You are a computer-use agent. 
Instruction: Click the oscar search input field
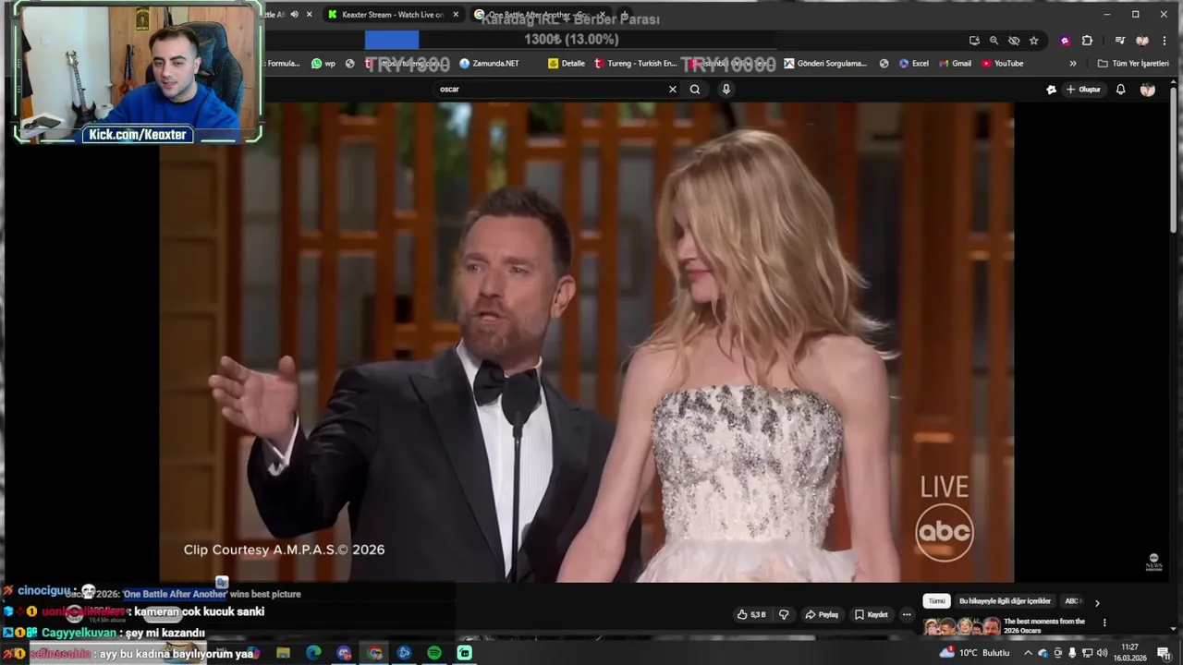pyautogui.click(x=550, y=90)
